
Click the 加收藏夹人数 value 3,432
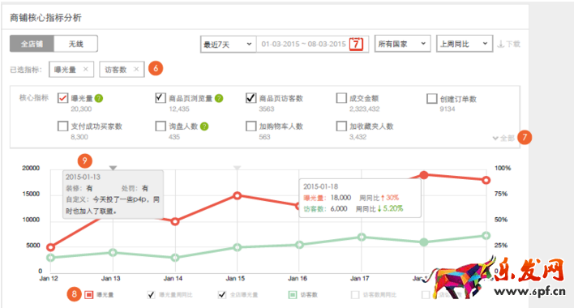point(358,137)
